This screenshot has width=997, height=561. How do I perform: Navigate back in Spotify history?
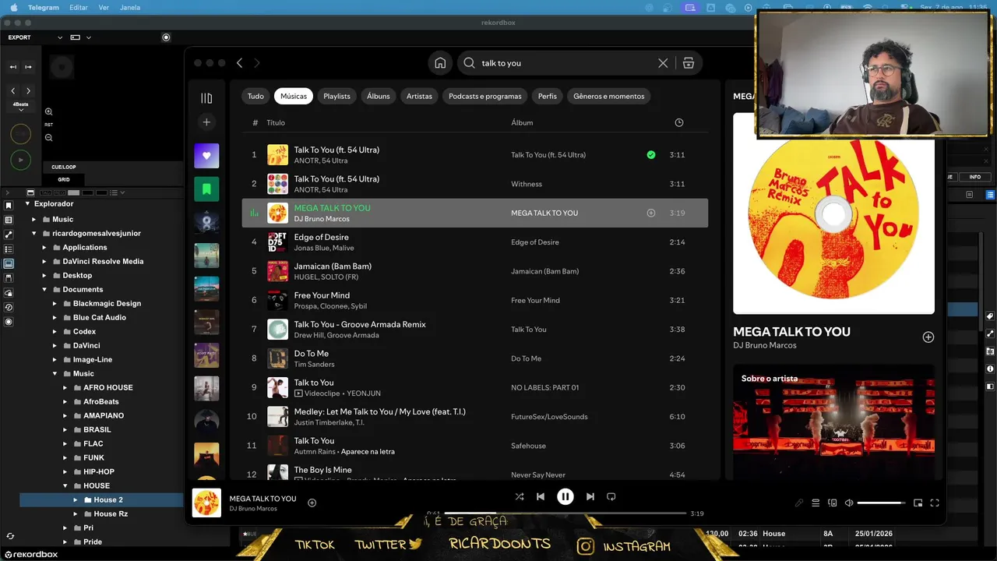[x=240, y=63]
